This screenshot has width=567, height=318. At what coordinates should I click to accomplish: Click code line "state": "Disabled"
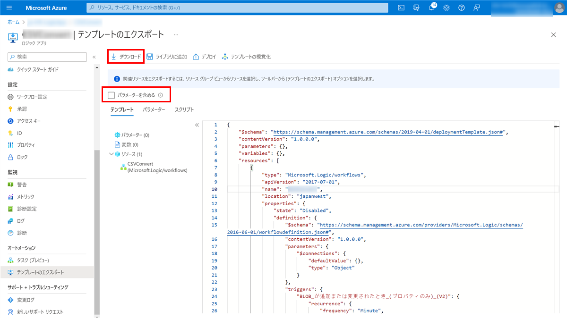[303, 210]
